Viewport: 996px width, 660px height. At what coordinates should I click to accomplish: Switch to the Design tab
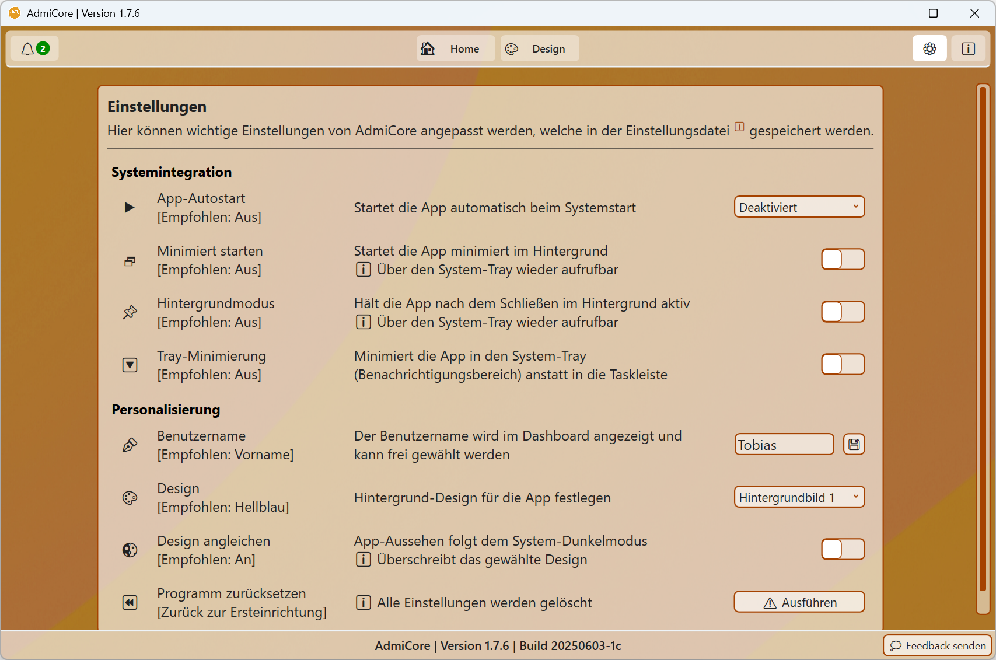pyautogui.click(x=539, y=49)
